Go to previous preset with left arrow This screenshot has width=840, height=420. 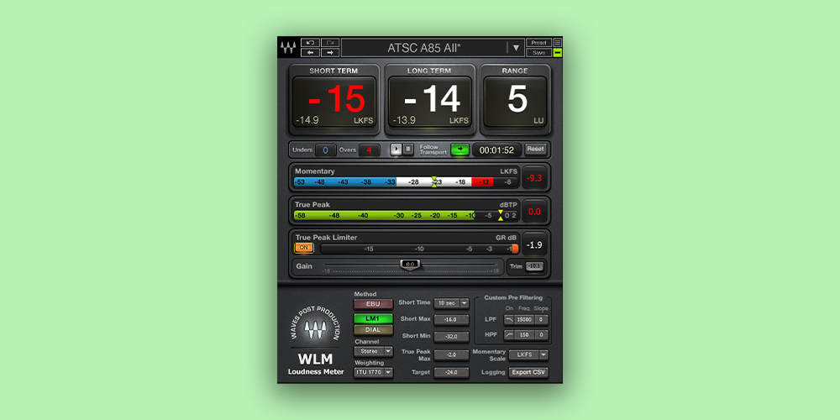[310, 52]
